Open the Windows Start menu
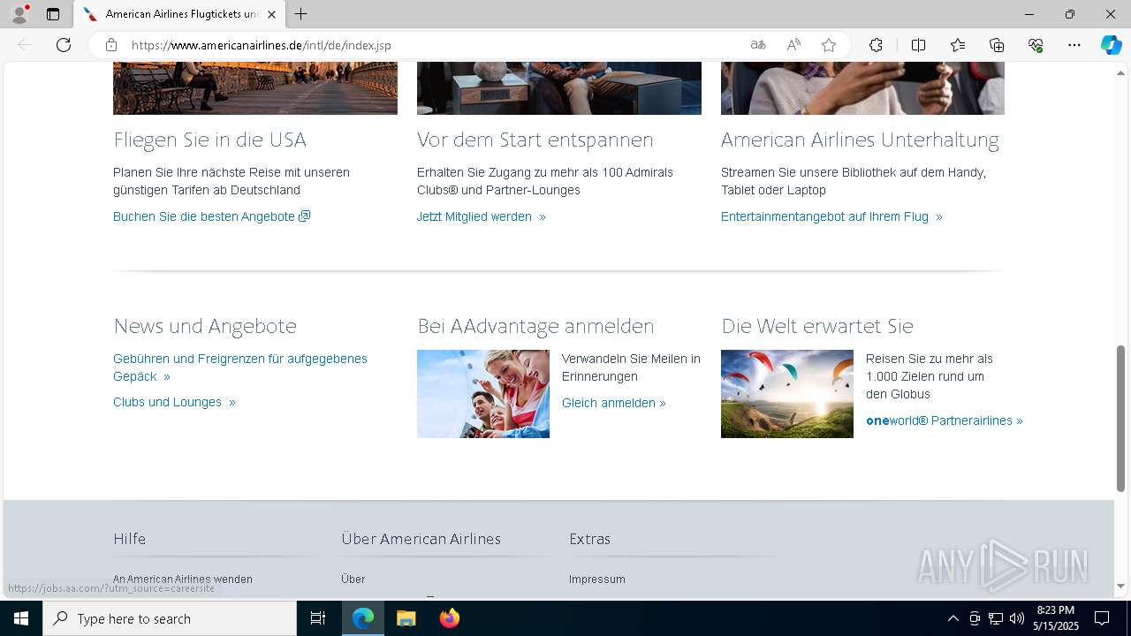The height and width of the screenshot is (636, 1131). tap(21, 618)
